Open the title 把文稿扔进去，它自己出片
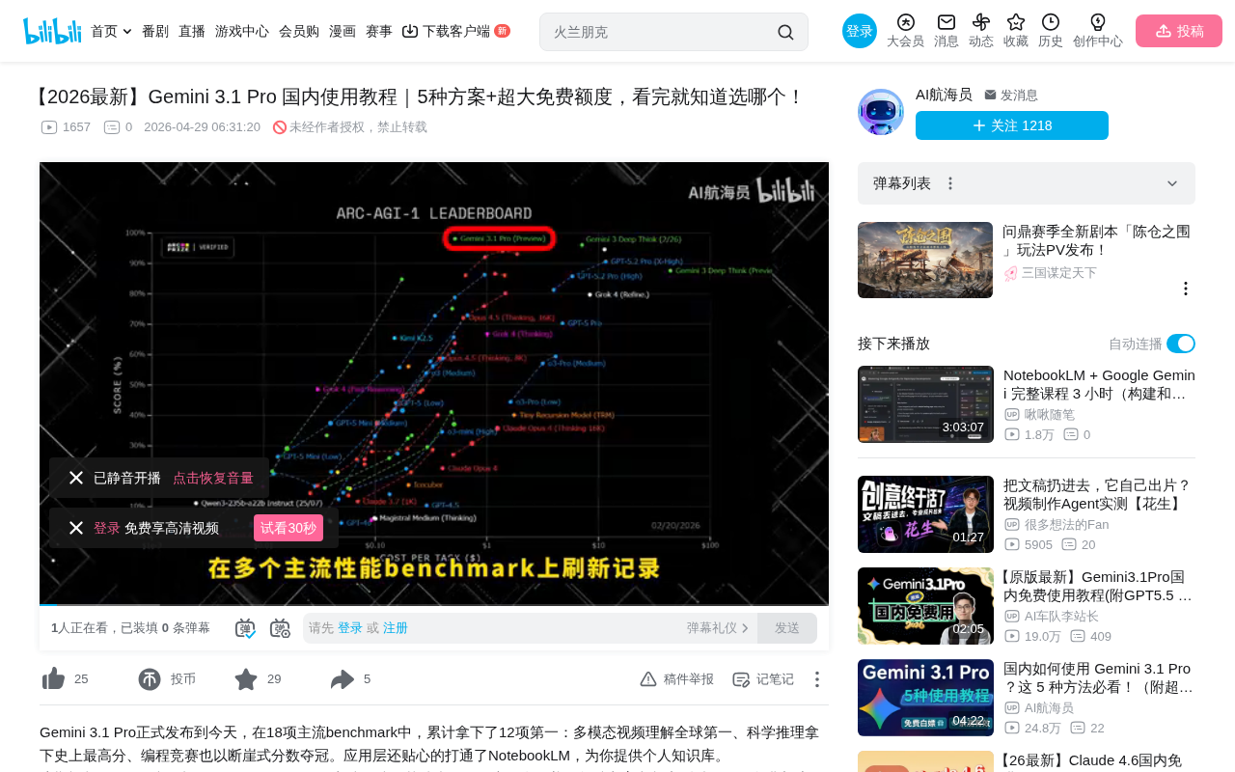This screenshot has width=1235, height=772. (1099, 494)
